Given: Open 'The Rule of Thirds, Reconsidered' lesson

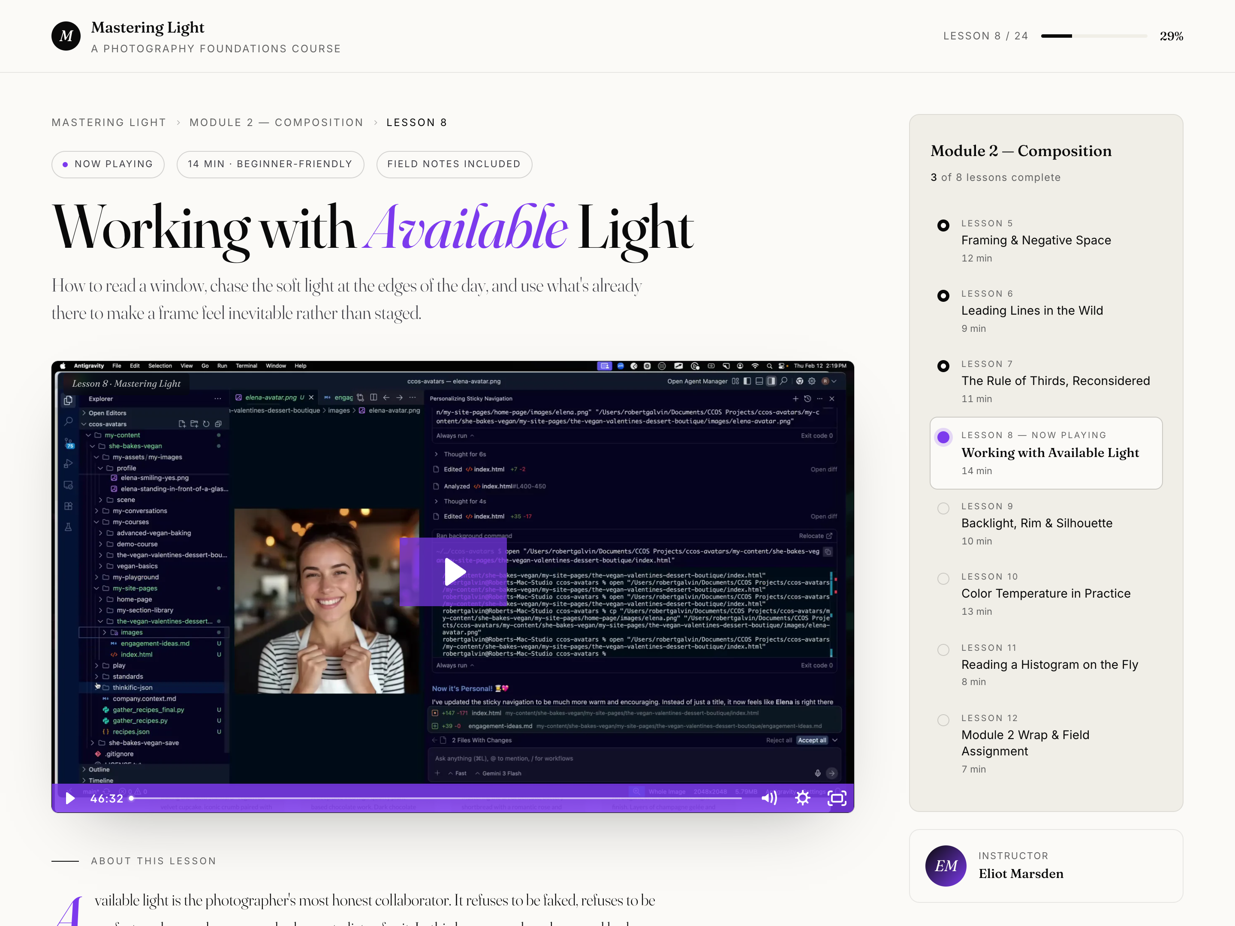Looking at the screenshot, I should click(x=1055, y=381).
